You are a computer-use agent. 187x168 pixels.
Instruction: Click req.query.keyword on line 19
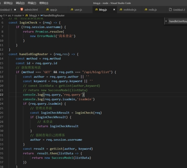[x=67, y=81]
